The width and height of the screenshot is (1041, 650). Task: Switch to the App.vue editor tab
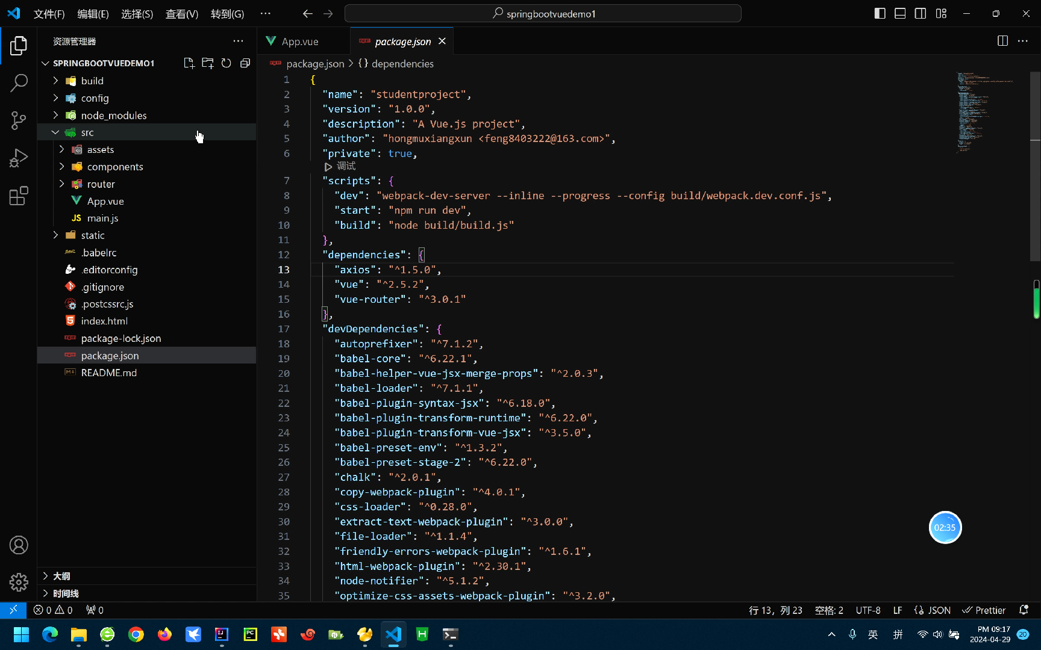point(299,42)
